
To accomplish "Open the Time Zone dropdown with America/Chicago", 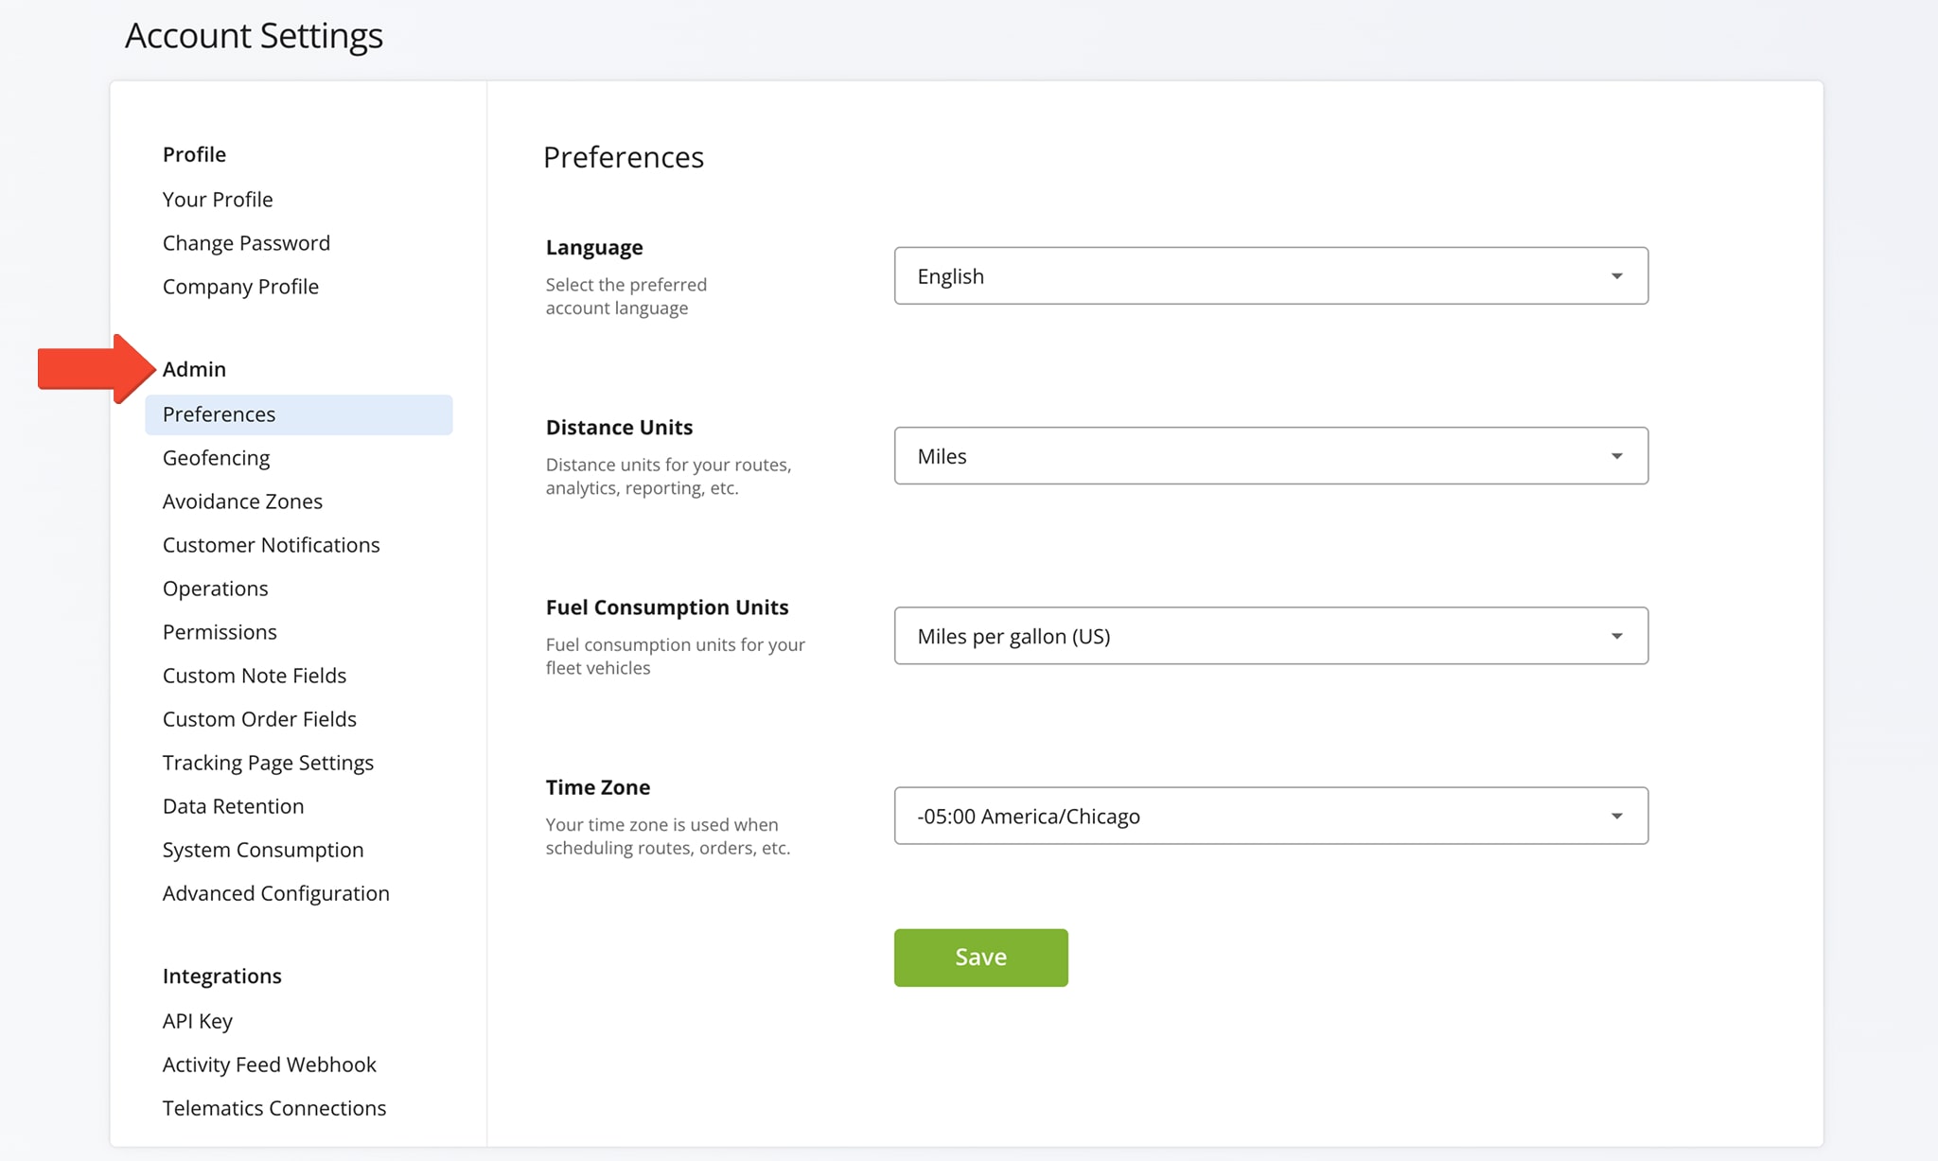I will [x=1271, y=815].
